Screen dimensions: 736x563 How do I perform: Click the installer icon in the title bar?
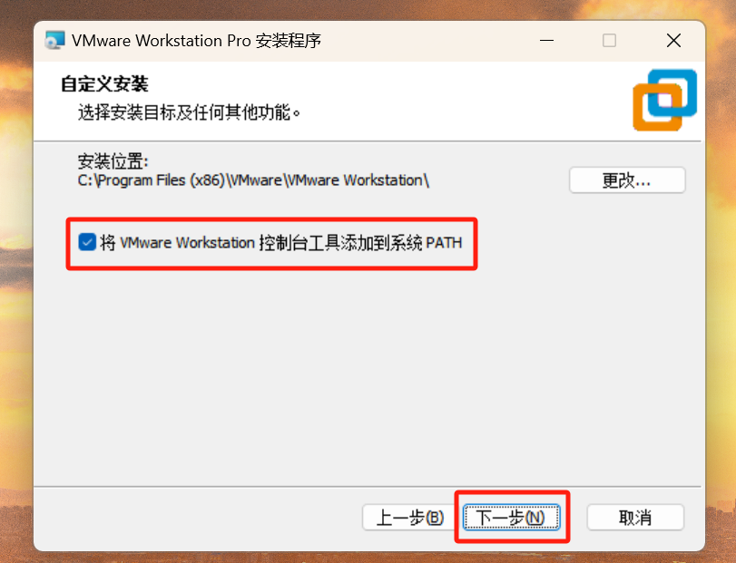click(54, 40)
